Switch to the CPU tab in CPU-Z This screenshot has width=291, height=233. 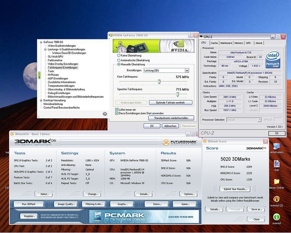[204, 43]
